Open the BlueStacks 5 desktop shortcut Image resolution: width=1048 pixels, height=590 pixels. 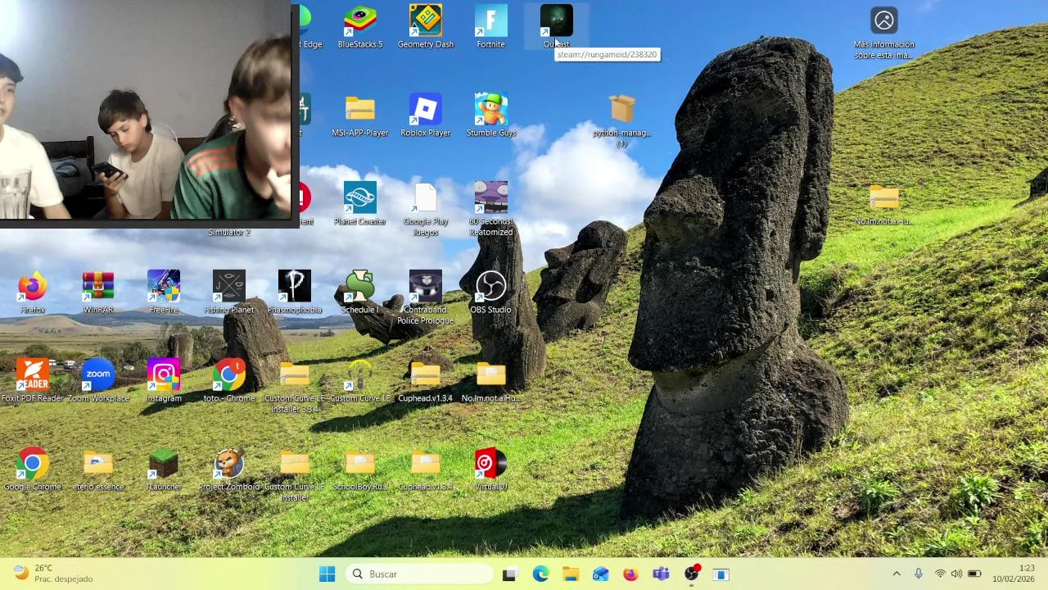[x=360, y=27]
